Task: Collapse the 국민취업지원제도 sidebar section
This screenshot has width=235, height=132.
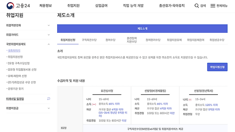Action: pos(28,44)
